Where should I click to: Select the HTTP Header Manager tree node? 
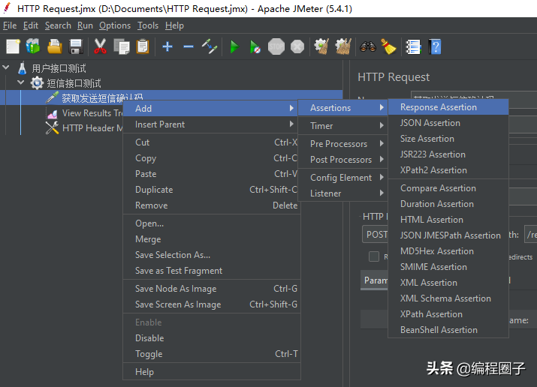(x=92, y=128)
